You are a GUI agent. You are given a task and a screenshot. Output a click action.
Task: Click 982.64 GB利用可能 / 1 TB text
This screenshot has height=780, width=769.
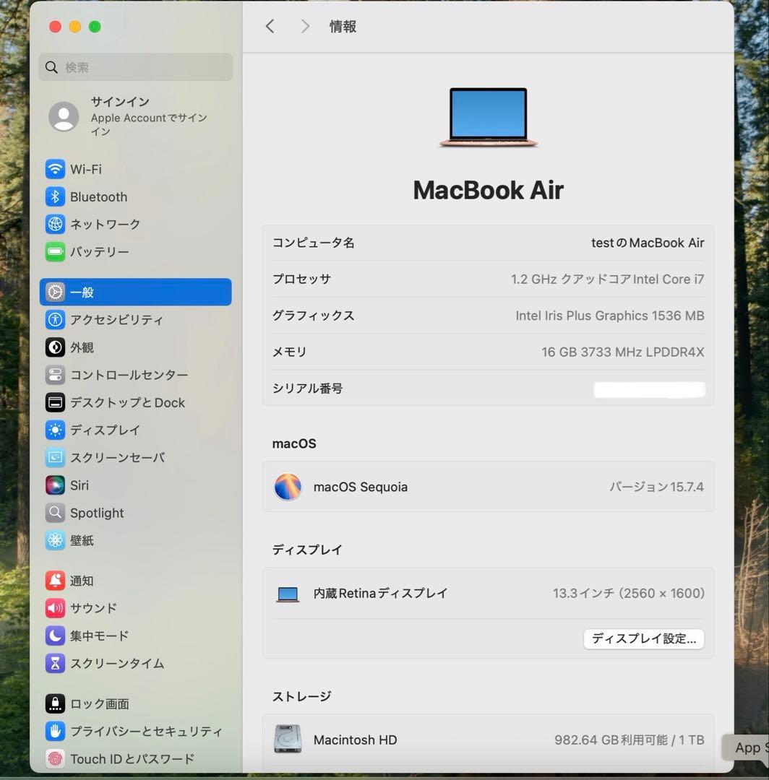tap(629, 740)
